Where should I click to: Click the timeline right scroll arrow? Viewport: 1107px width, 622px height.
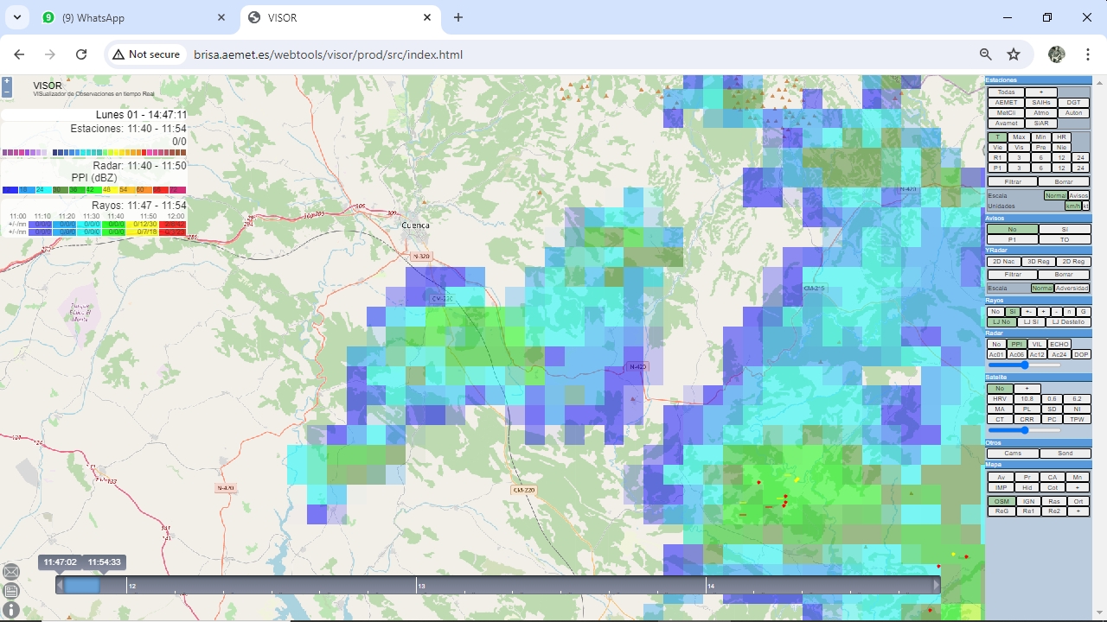(x=936, y=586)
